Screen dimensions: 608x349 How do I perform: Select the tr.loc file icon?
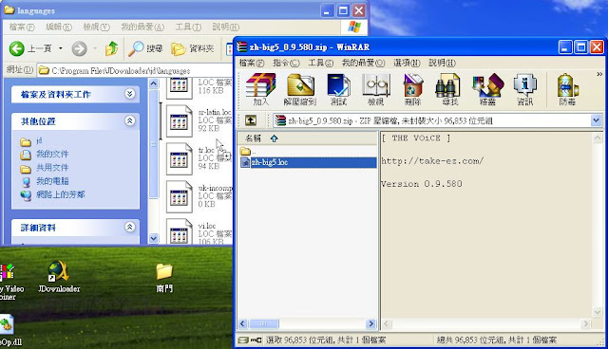[x=180, y=158]
